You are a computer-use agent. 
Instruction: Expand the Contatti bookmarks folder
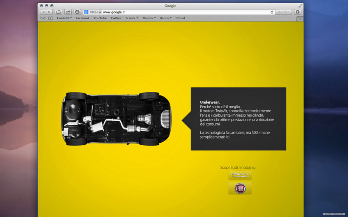tap(64, 18)
